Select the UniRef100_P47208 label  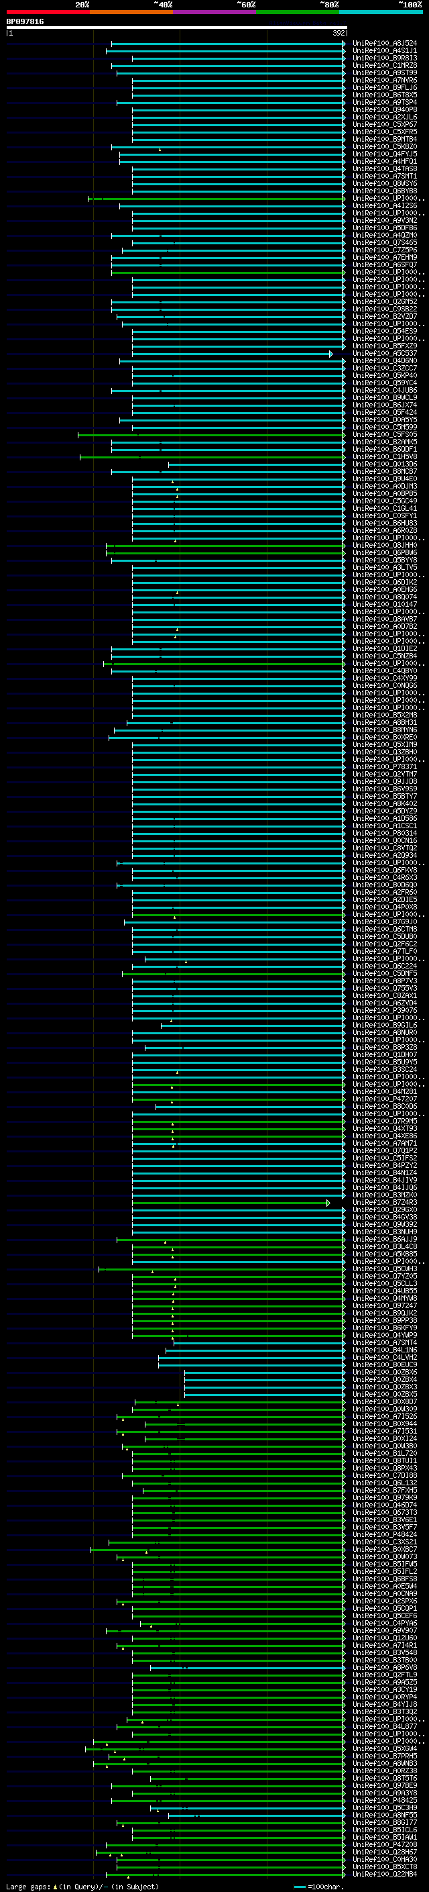[x=384, y=1844]
